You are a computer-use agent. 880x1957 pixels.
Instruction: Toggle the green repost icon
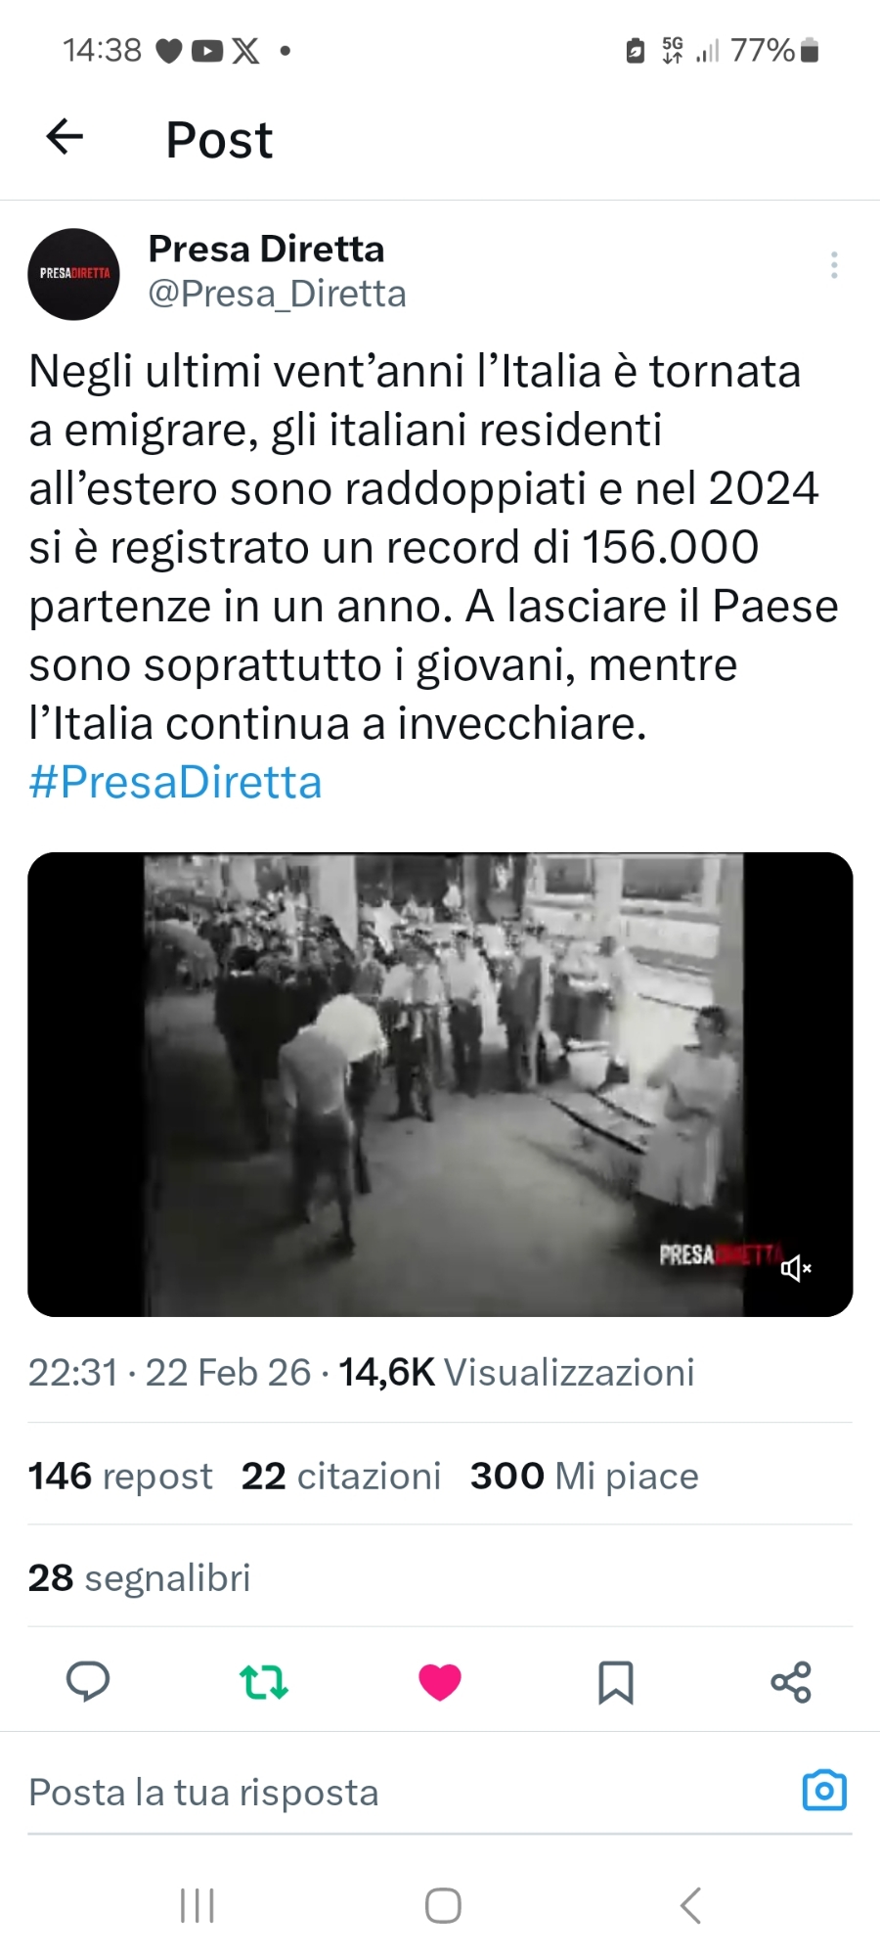(264, 1682)
